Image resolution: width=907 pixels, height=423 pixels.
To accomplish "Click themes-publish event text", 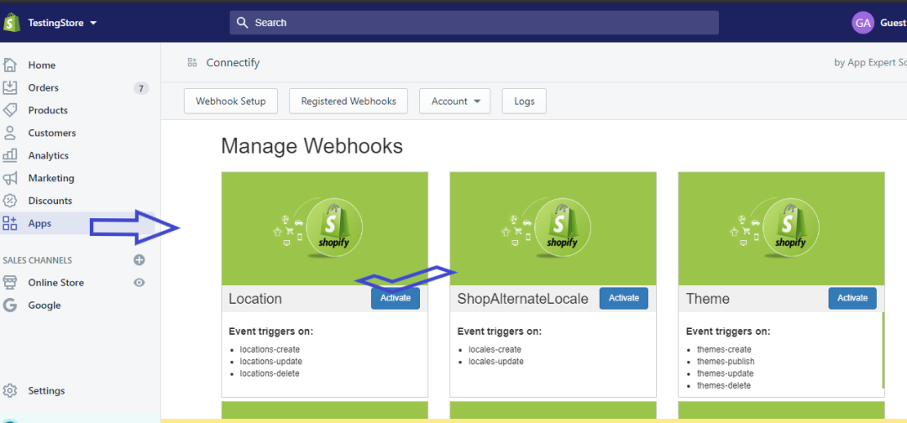I will pyautogui.click(x=726, y=361).
